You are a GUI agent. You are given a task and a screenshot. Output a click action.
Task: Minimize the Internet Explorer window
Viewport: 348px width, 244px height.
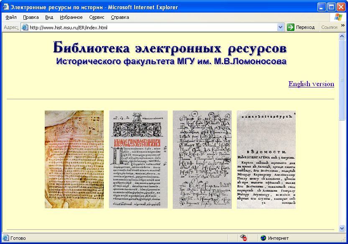(x=321, y=7)
